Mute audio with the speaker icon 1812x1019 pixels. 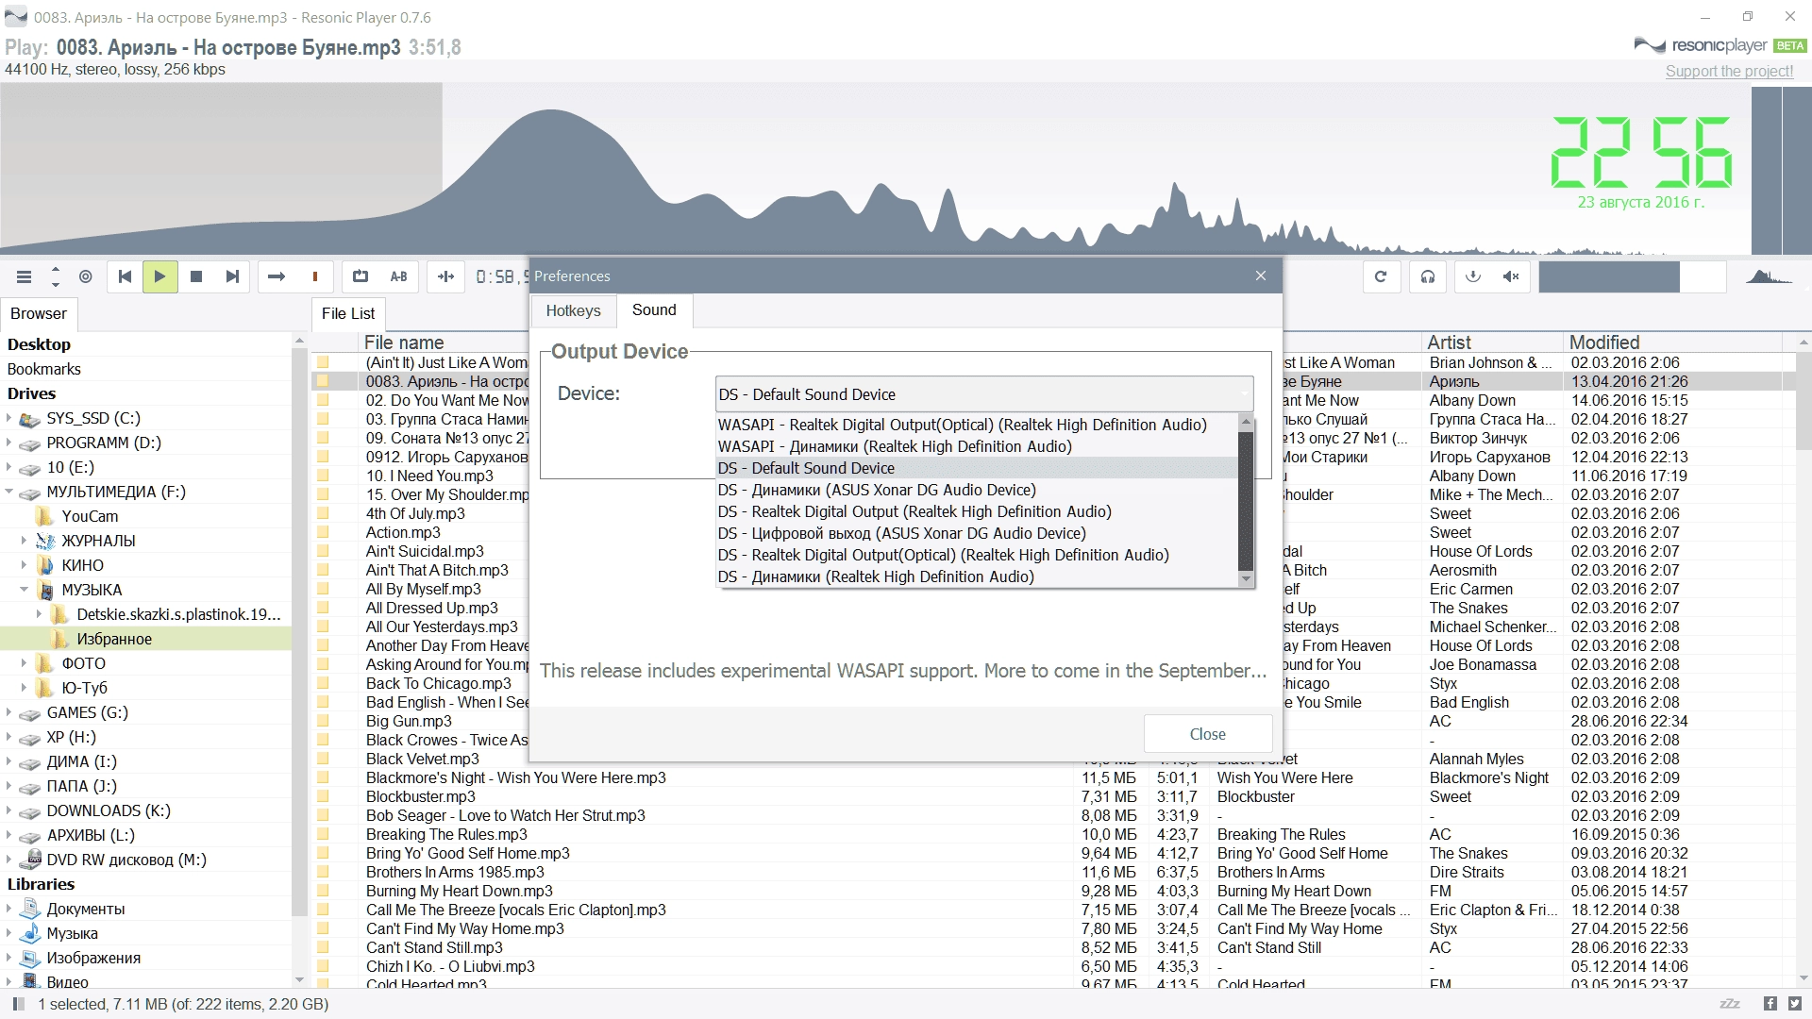tap(1511, 276)
